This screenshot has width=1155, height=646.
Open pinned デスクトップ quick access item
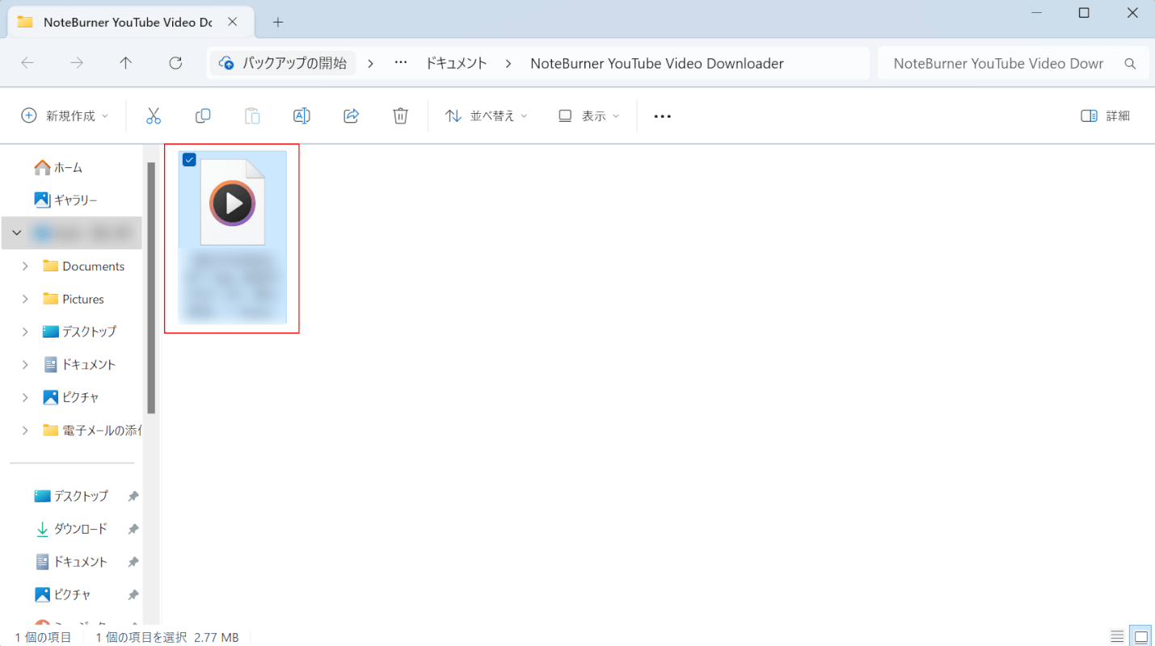coord(71,496)
